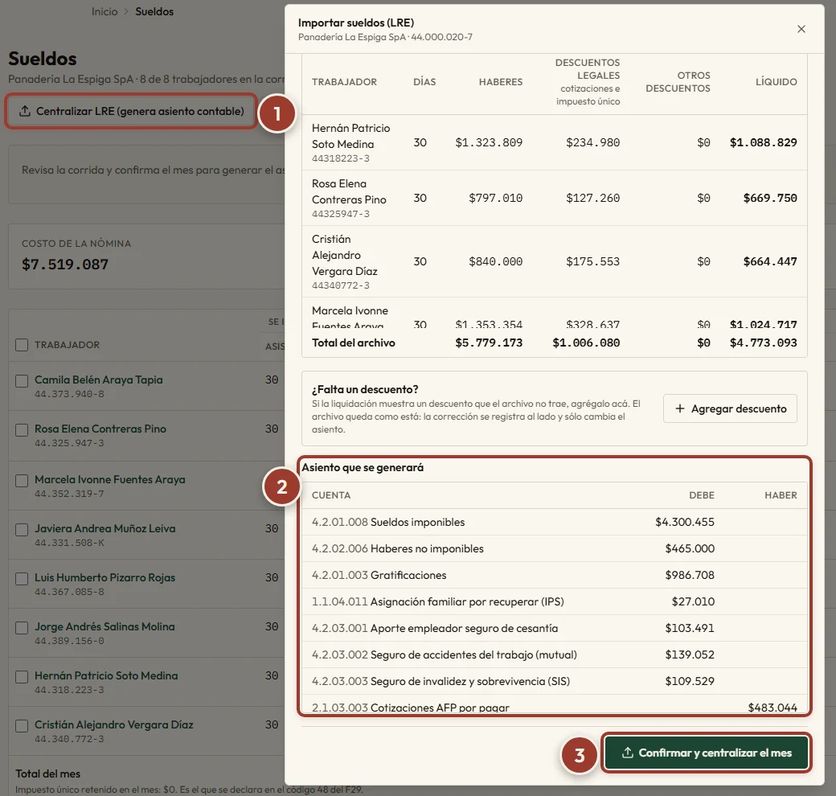Select checkbox for Cristián Alejandro Vergara Díaz
This screenshot has height=796, width=836.
coord(22,725)
